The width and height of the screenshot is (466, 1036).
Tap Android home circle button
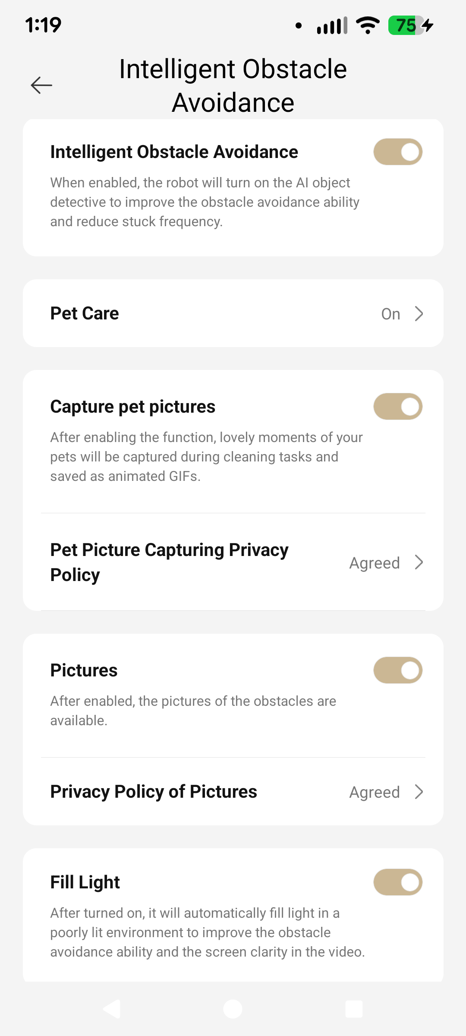click(233, 1009)
